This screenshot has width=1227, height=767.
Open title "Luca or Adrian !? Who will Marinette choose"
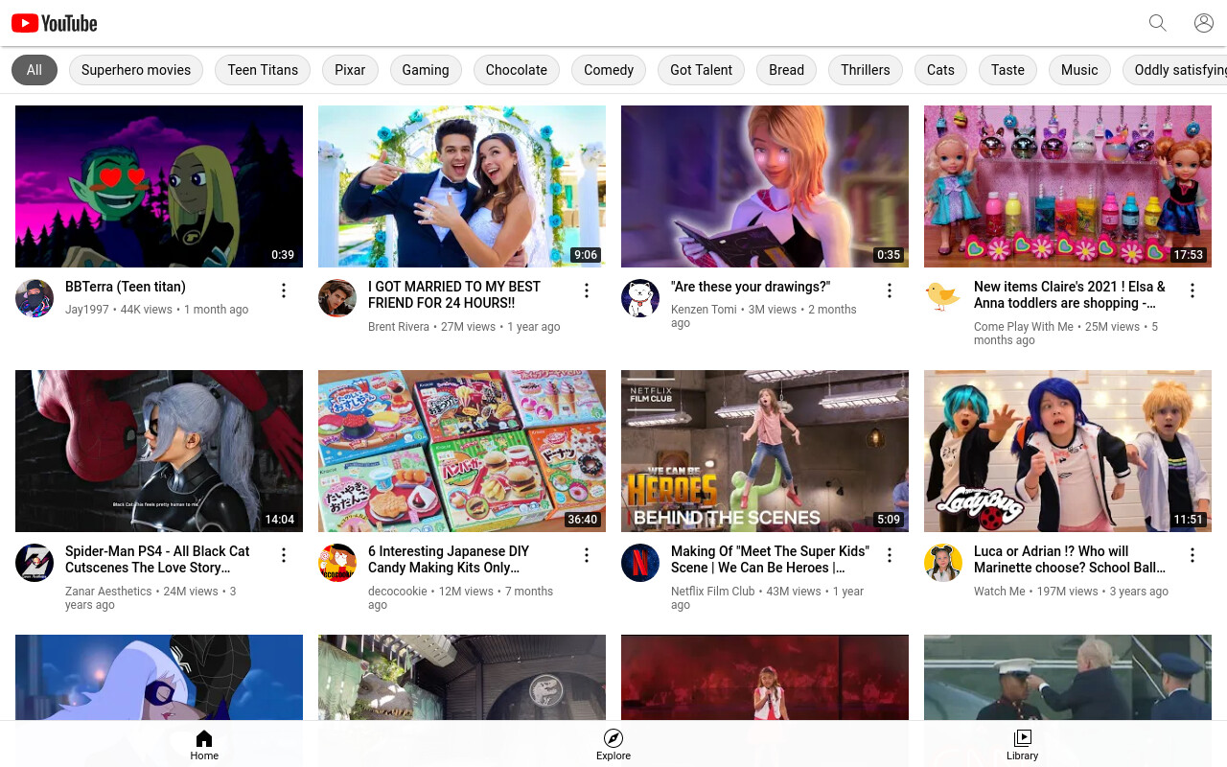(1070, 559)
